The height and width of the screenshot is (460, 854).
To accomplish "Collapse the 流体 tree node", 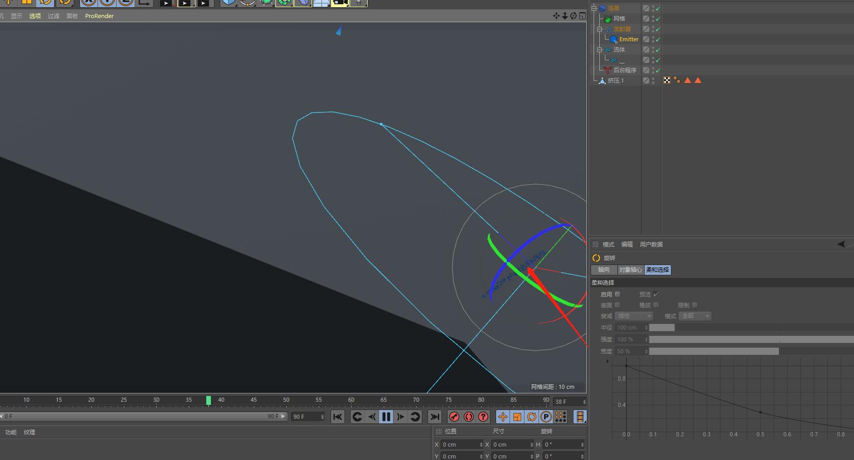I will click(600, 50).
